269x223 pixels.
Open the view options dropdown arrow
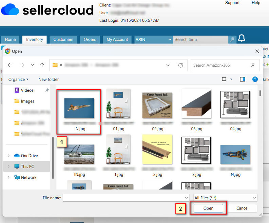pos(231,79)
